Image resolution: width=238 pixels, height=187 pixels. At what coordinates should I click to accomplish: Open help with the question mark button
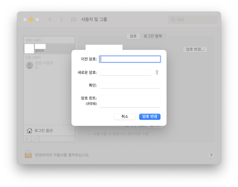(x=211, y=155)
